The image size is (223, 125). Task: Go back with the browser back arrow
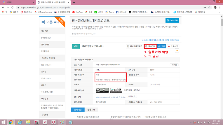pyautogui.click(x=3, y=8)
